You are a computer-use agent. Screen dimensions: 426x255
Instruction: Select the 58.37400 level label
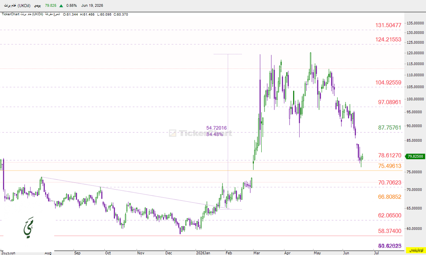390,231
